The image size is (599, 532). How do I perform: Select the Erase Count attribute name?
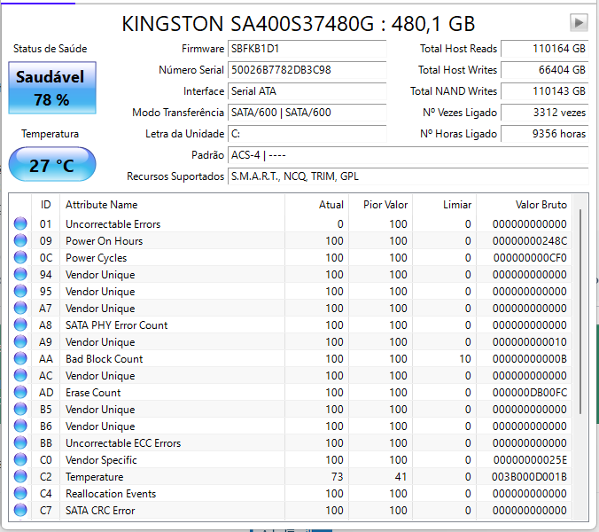93,392
